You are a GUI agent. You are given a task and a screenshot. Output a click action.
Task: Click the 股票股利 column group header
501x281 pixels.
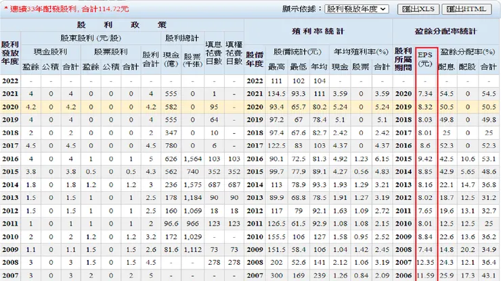tap(110, 51)
